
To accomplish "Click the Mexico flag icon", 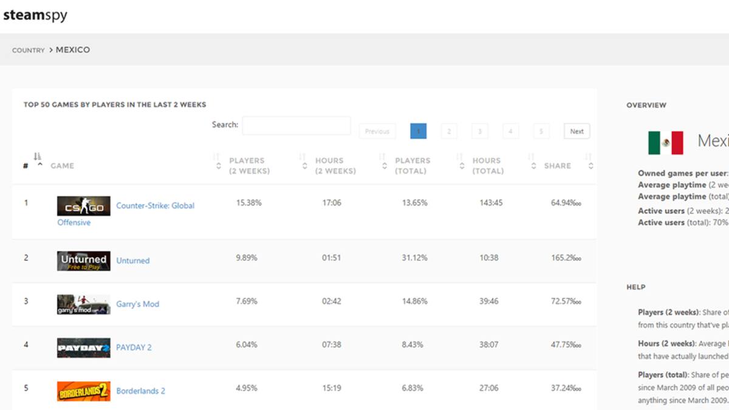I will point(666,143).
